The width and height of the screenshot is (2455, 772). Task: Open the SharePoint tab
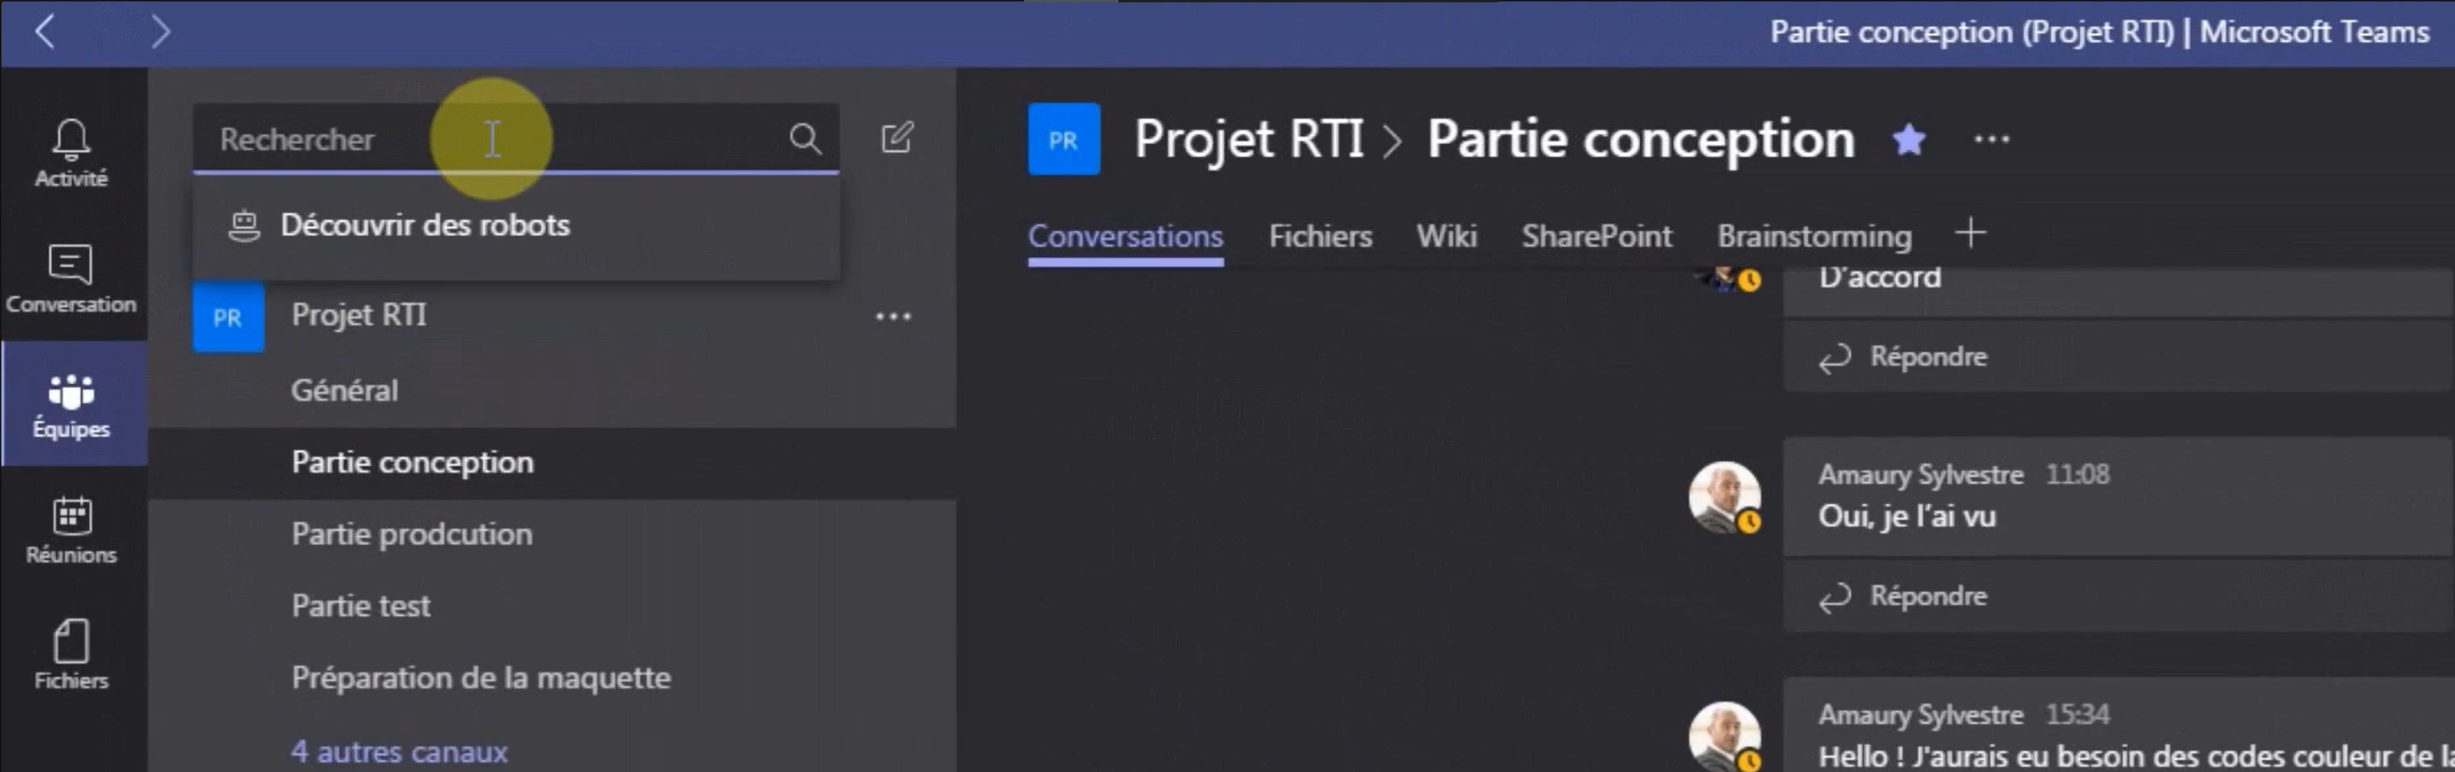1596,236
